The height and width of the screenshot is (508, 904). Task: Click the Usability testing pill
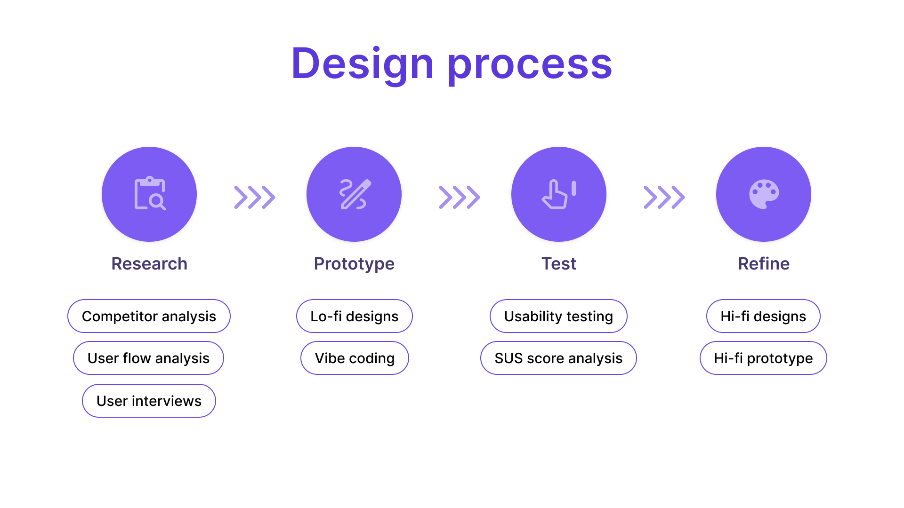pyautogui.click(x=558, y=316)
